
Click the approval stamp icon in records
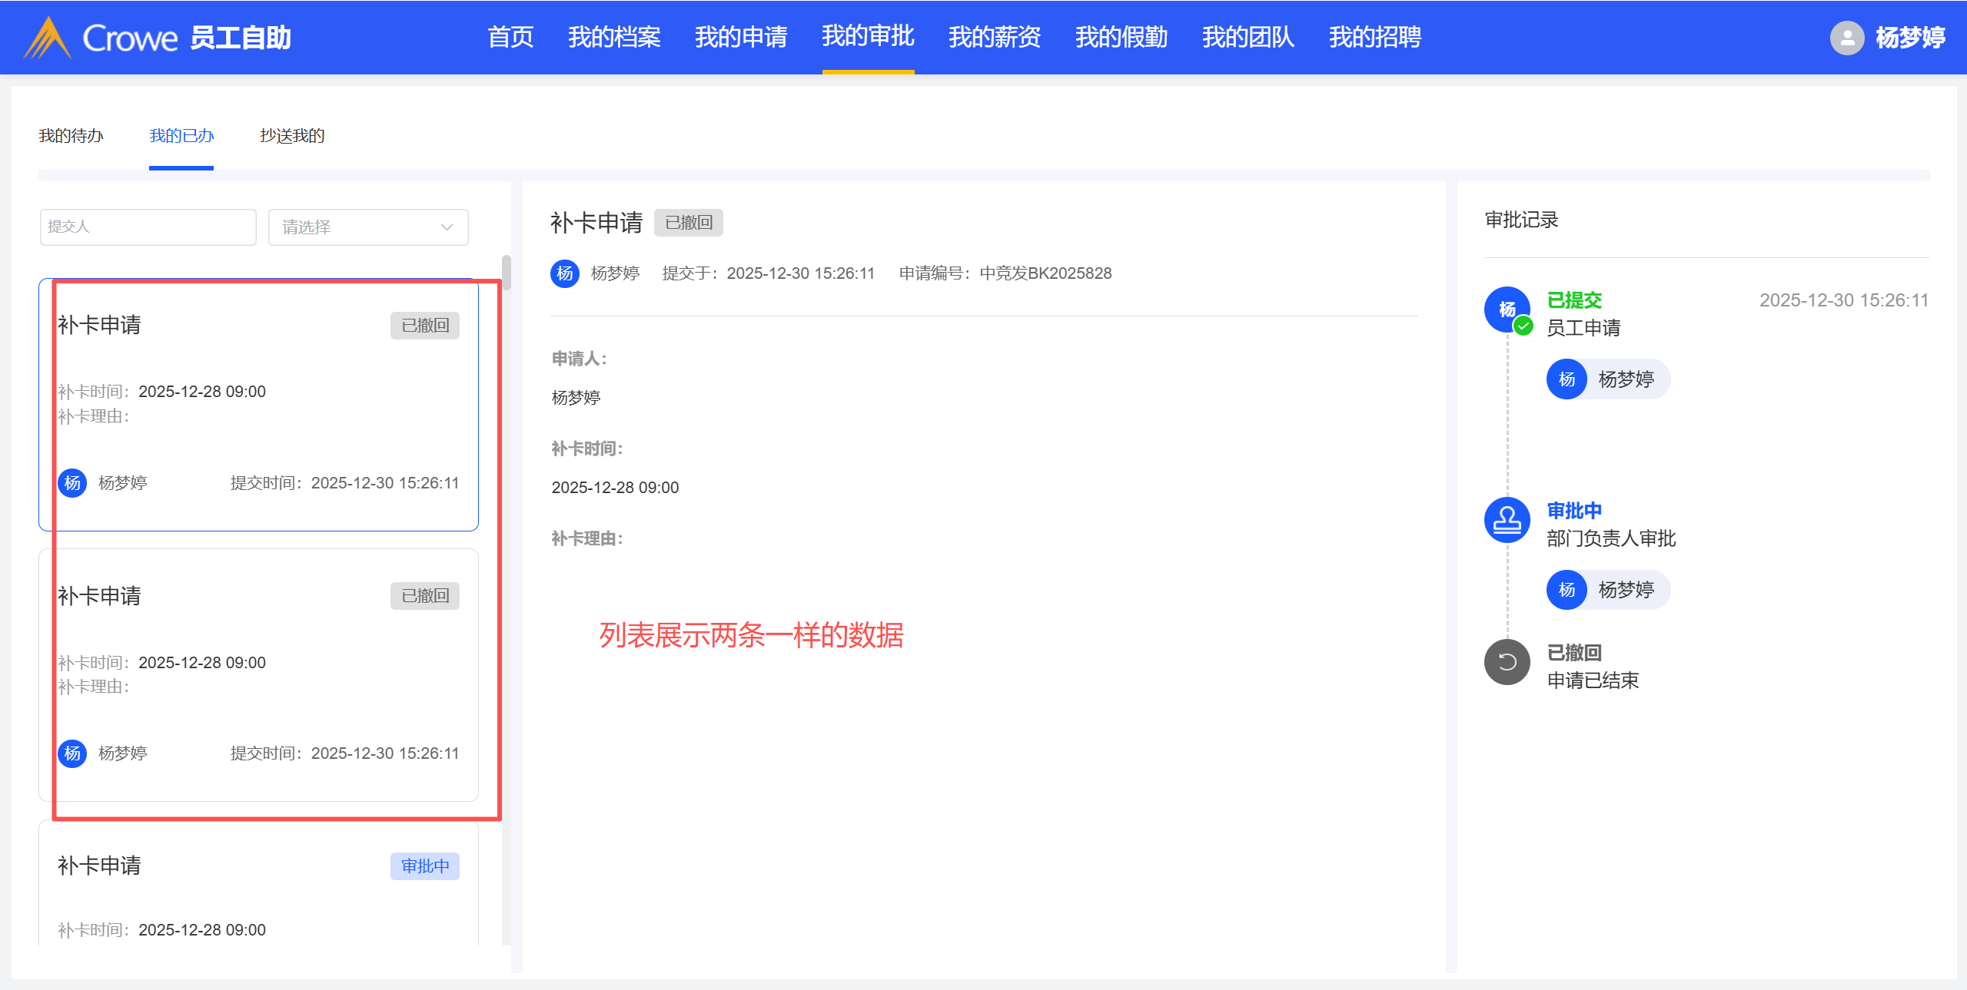pyautogui.click(x=1507, y=520)
